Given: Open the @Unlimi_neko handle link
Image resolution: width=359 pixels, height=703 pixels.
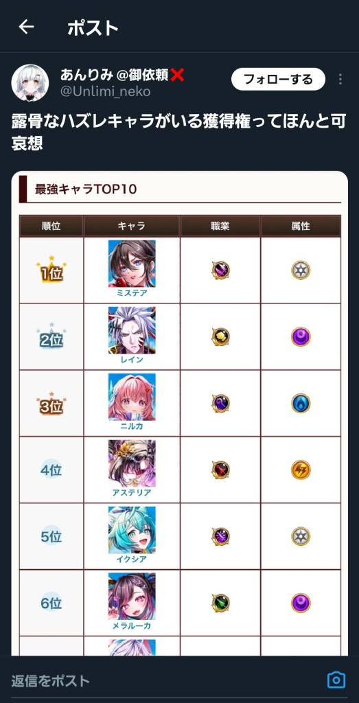Looking at the screenshot, I should [x=105, y=91].
